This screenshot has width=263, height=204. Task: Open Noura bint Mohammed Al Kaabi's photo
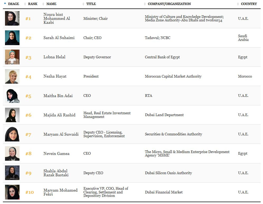tap(12, 18)
